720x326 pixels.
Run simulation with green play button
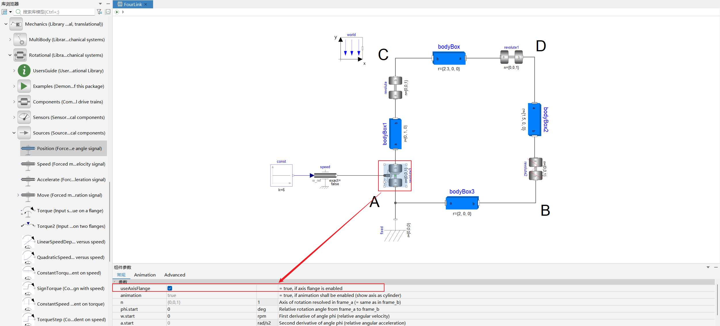coord(117,12)
